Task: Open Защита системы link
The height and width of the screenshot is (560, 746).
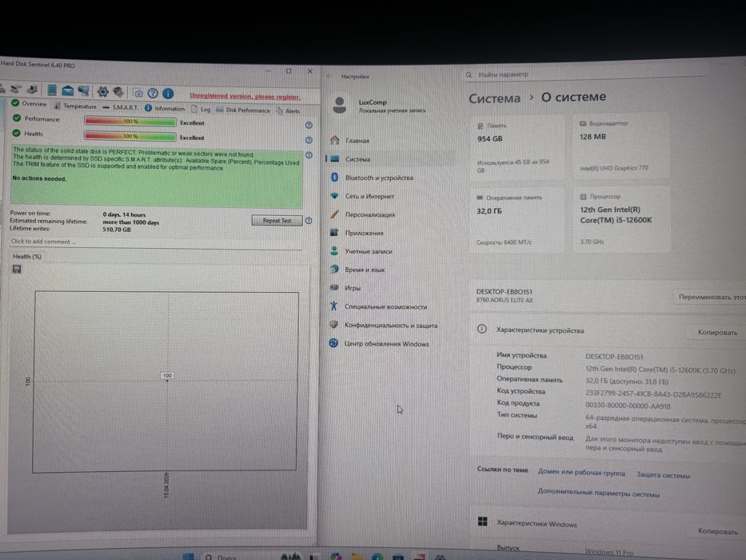Action: 663,474
